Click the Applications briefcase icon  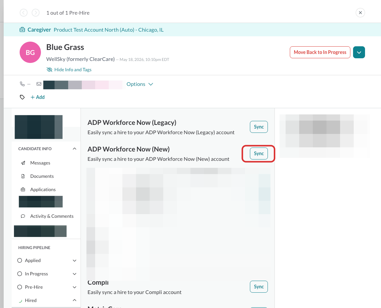click(x=23, y=189)
